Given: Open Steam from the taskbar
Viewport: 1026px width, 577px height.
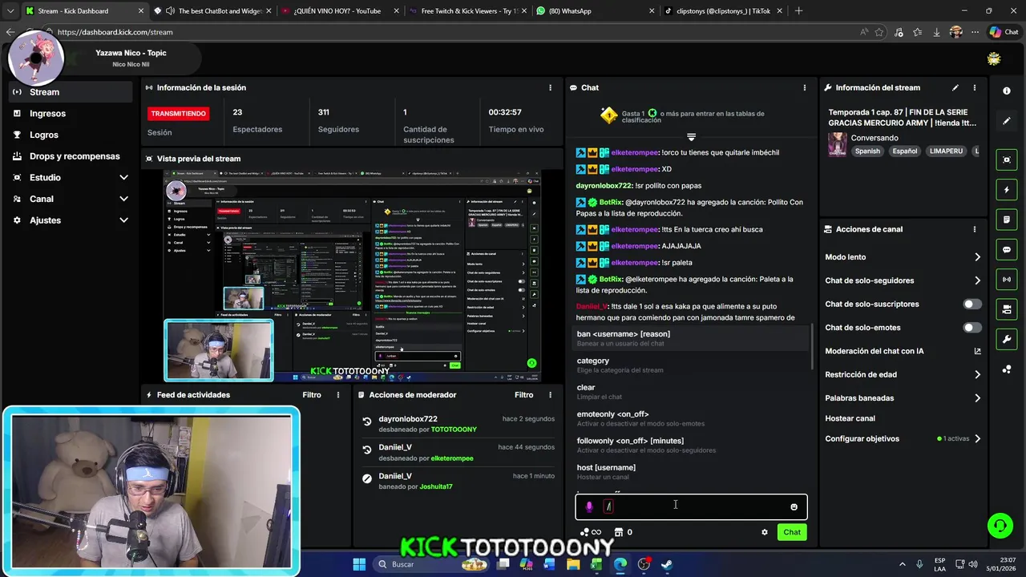Looking at the screenshot, I should point(667,564).
